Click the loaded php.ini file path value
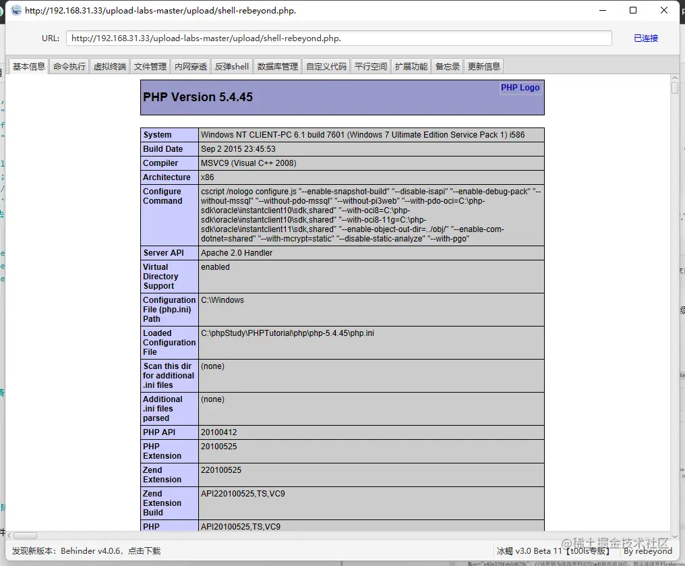This screenshot has width=685, height=566. click(x=287, y=333)
